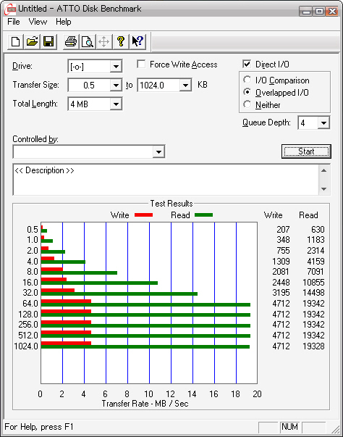The image size is (343, 437).
Task: Click the Print toolbar icon
Action: 71,42
